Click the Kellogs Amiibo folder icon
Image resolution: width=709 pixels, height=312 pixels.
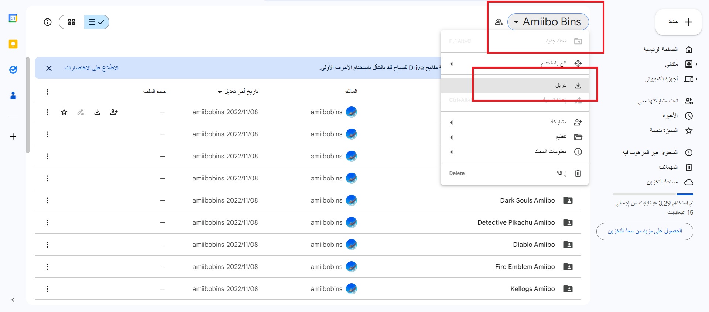(x=568, y=289)
